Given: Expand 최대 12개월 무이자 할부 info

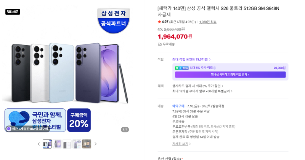Looking at the screenshot, I should point(202,91).
